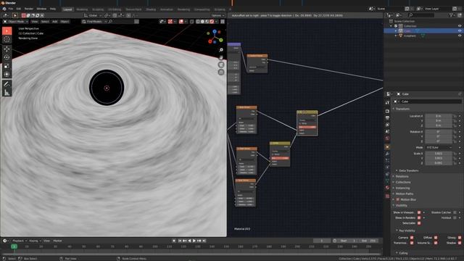Open the Window menu
The width and height of the screenshot is (464, 261).
pyautogui.click(x=41, y=9)
